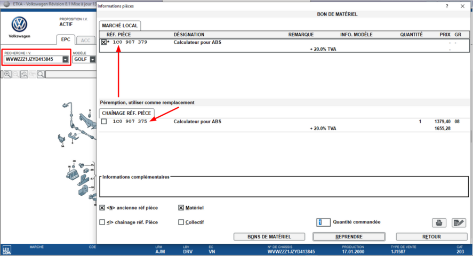Click the plain magnifier search icon
The width and height of the screenshot is (473, 256).
point(41,74)
